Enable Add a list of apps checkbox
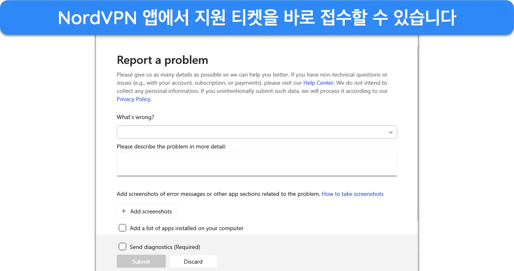 coord(122,228)
